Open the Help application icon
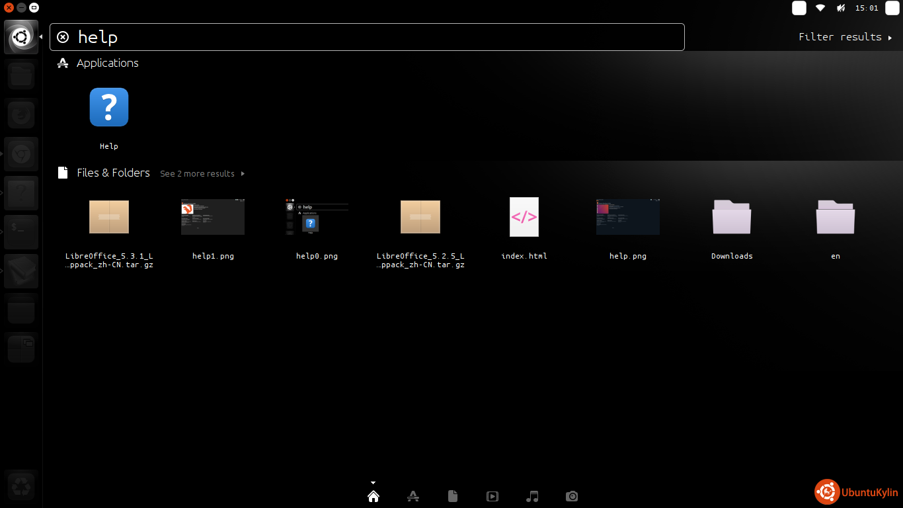The image size is (903, 508). pyautogui.click(x=109, y=107)
